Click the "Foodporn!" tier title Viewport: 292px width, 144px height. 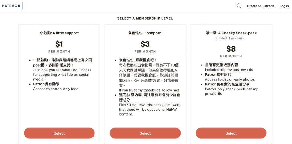coord(145,33)
